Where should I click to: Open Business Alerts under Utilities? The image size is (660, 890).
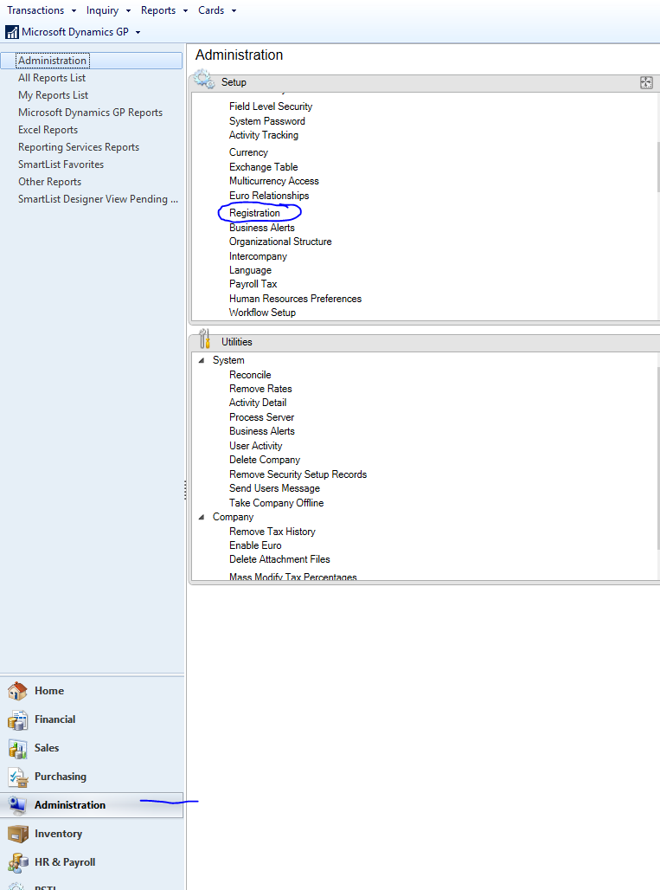262,431
